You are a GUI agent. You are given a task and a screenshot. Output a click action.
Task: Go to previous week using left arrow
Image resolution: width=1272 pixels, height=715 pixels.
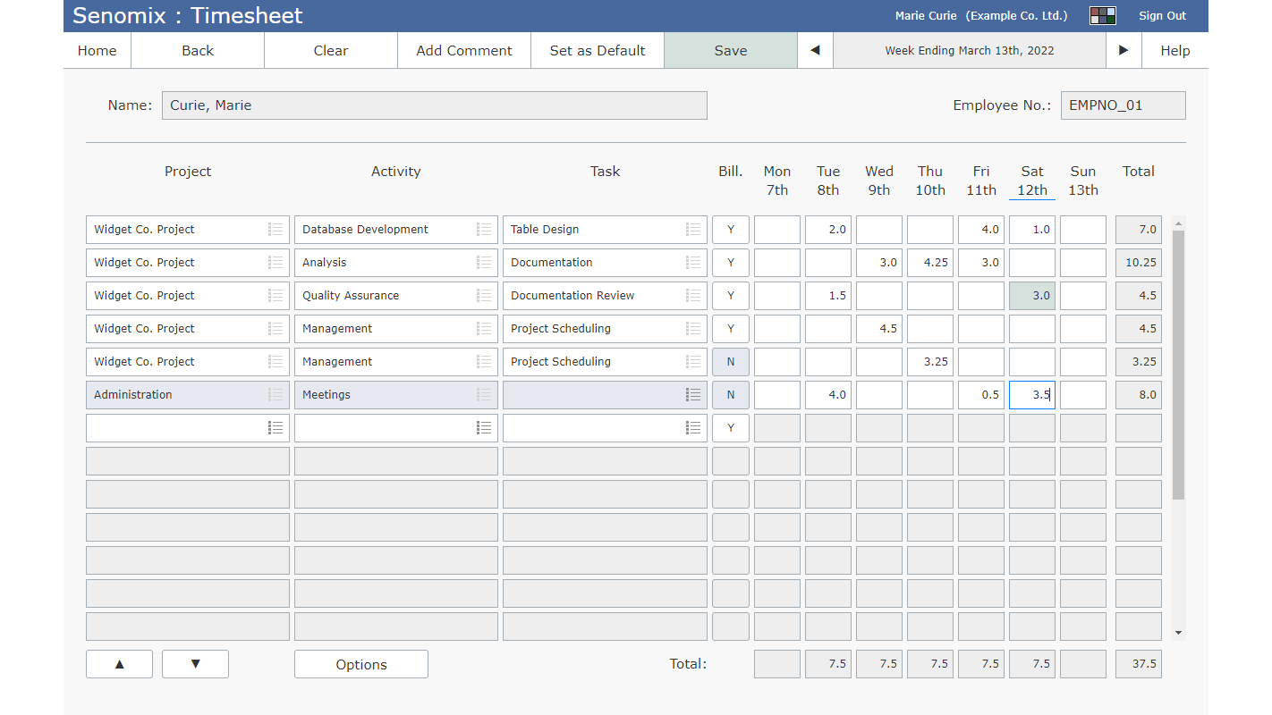tap(815, 51)
